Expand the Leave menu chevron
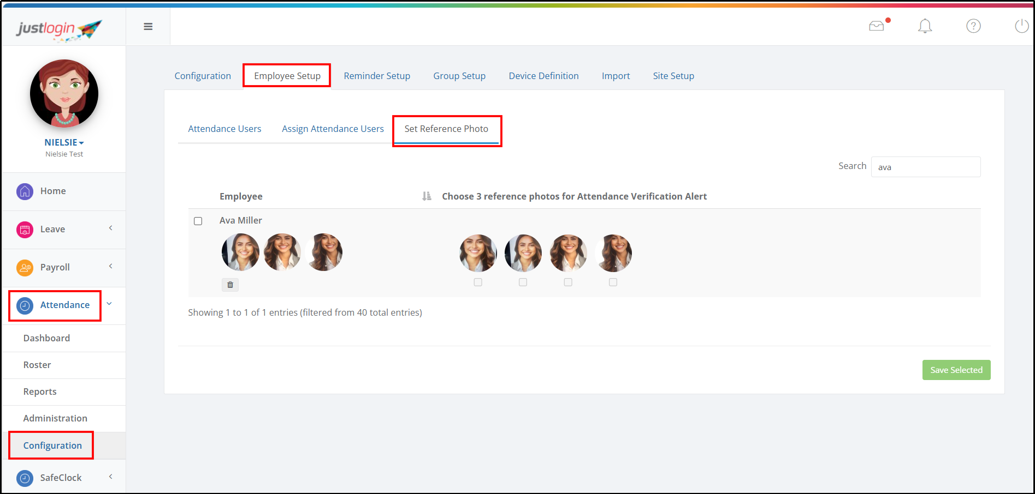Viewport: 1035px width, 494px height. click(110, 228)
